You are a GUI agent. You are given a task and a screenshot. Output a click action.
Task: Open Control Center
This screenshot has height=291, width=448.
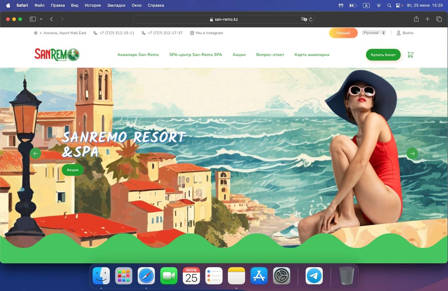click(x=398, y=5)
